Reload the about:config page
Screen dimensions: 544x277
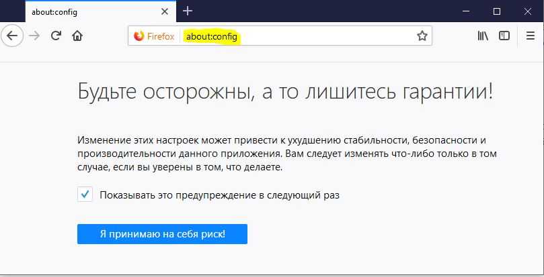[x=56, y=36]
